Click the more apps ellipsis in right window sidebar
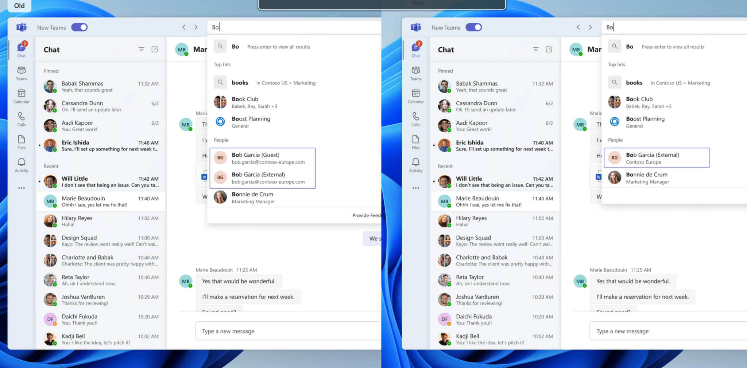747x368 pixels. pos(416,188)
